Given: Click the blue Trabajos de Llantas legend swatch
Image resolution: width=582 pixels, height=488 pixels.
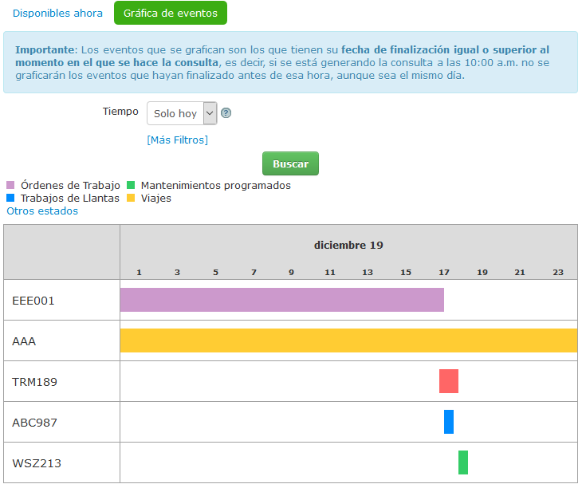Looking at the screenshot, I should pyautogui.click(x=10, y=198).
